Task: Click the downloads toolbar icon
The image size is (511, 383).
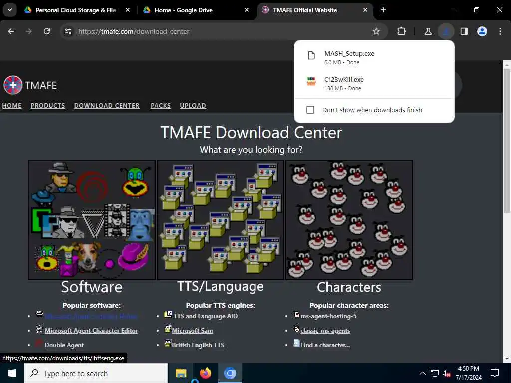Action: tap(446, 31)
